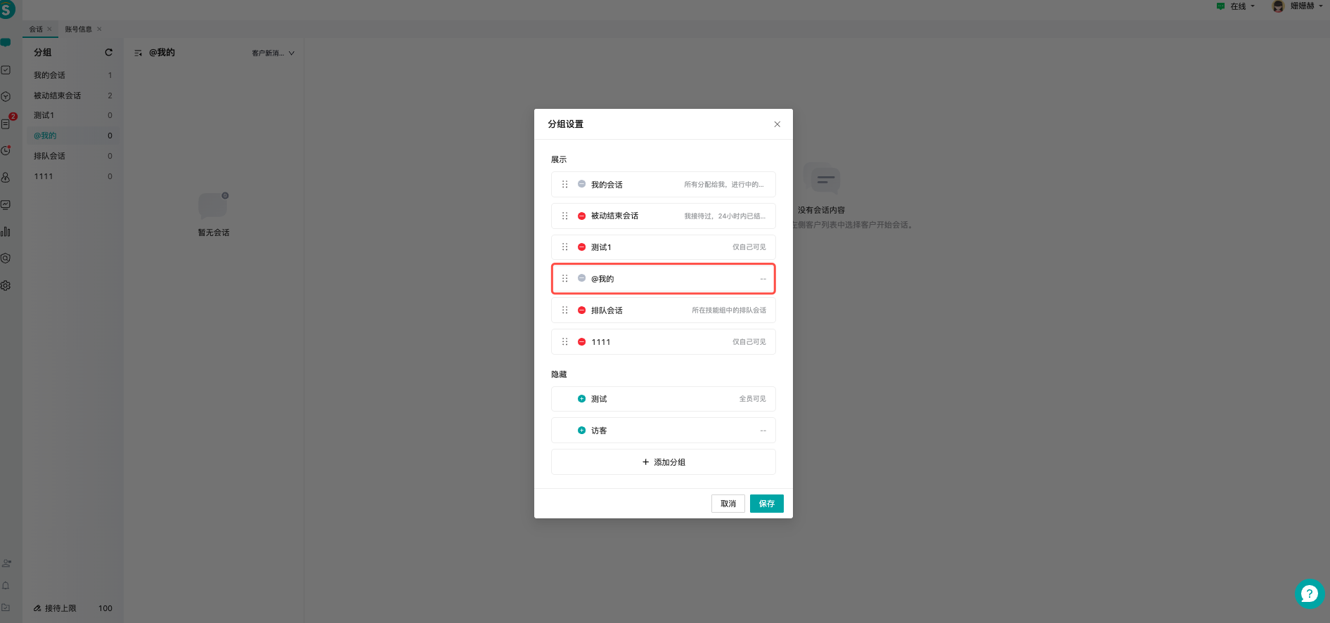Open the 在线 status dropdown
The height and width of the screenshot is (623, 1330).
(x=1236, y=6)
